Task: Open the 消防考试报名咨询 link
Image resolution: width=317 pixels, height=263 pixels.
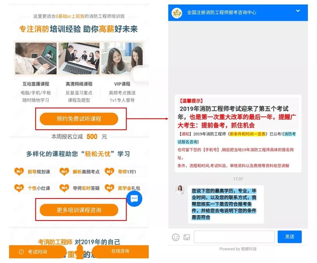Action: tap(237, 138)
